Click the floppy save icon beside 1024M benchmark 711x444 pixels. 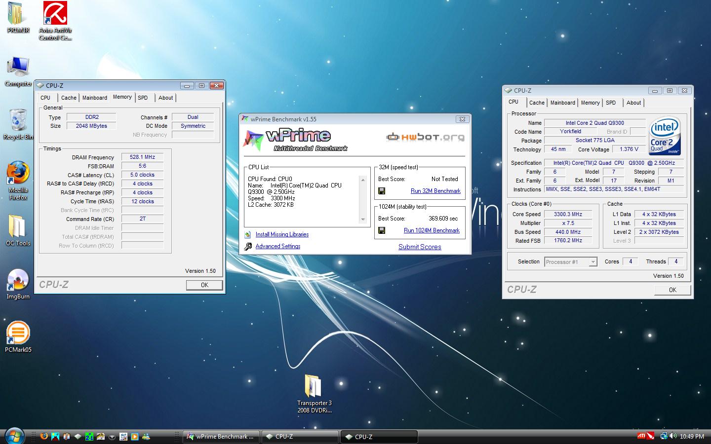click(382, 230)
